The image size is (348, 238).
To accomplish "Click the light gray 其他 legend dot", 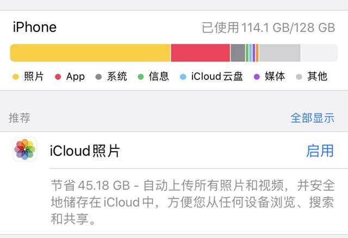I will pos(299,77).
